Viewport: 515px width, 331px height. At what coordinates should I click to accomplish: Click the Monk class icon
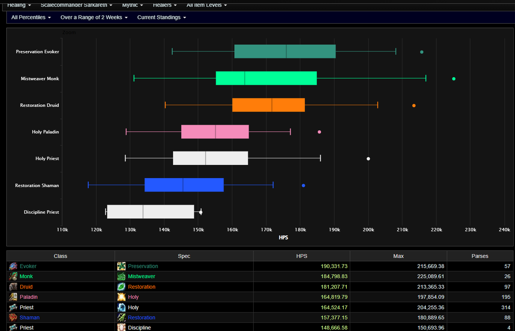13,276
